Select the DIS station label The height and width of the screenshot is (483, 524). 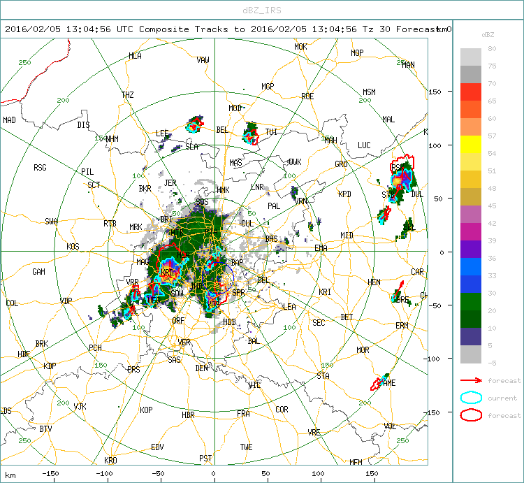[84, 124]
